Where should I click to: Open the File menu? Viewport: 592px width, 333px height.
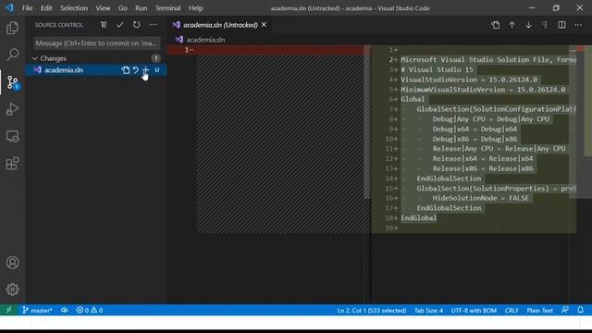tap(27, 8)
